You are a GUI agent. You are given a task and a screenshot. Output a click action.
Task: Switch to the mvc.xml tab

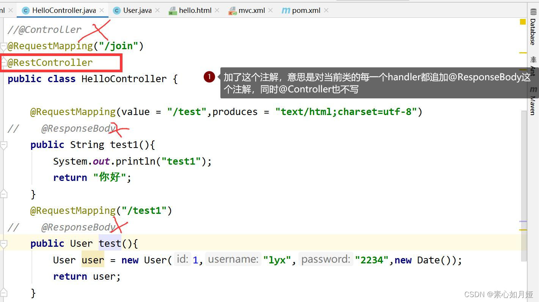pyautogui.click(x=251, y=10)
